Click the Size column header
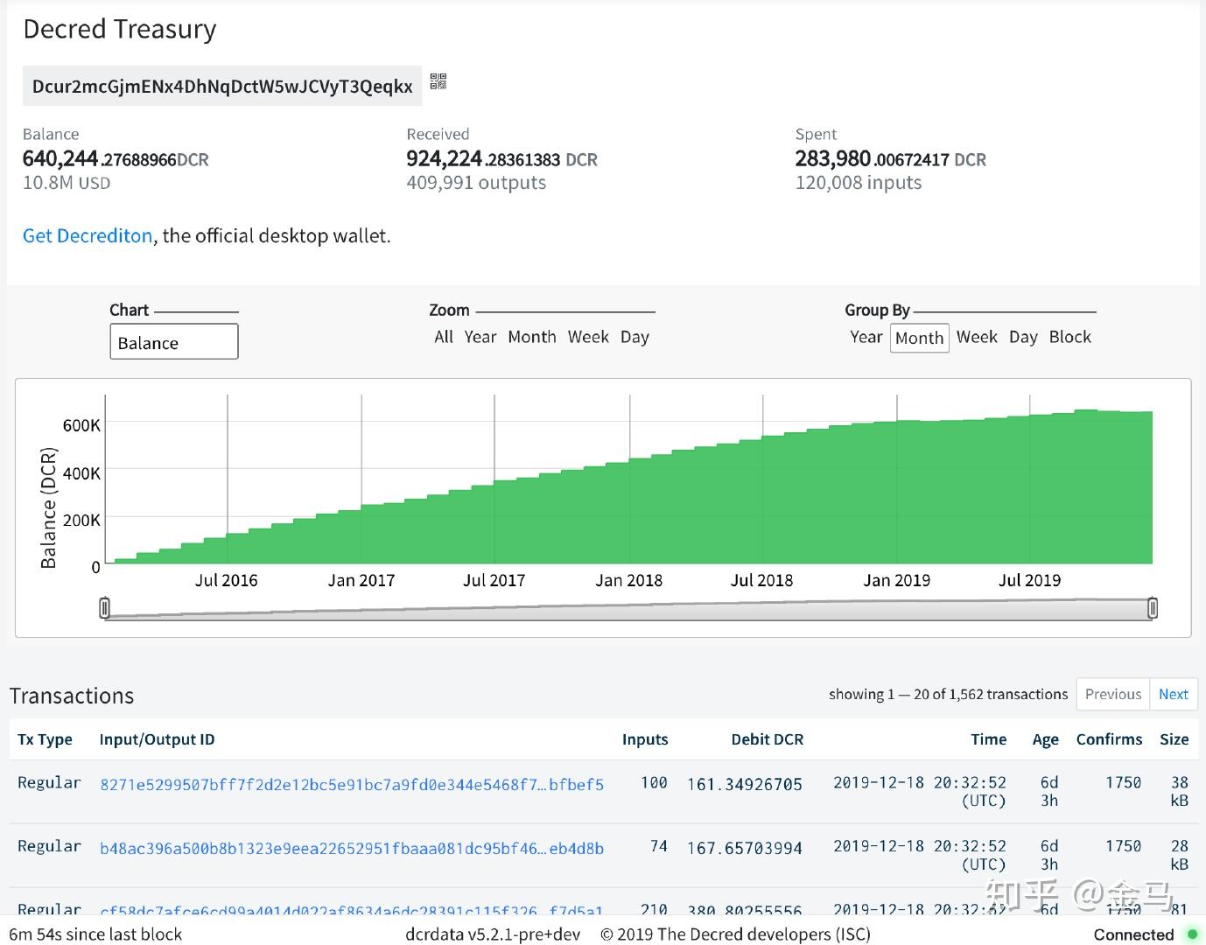 (1174, 739)
